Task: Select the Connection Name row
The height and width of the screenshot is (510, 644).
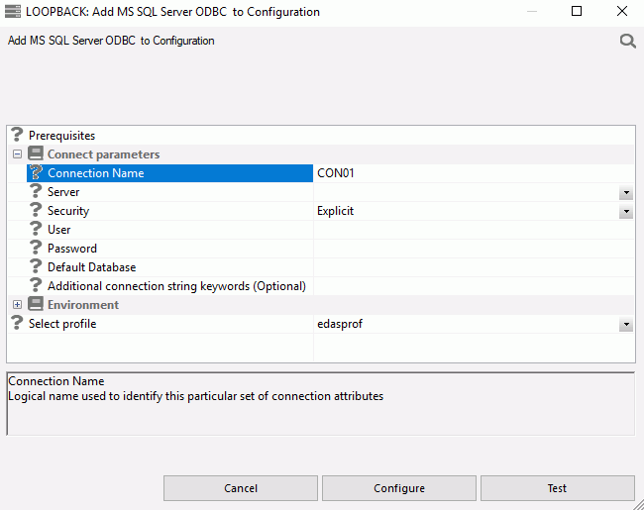Action: click(x=169, y=173)
